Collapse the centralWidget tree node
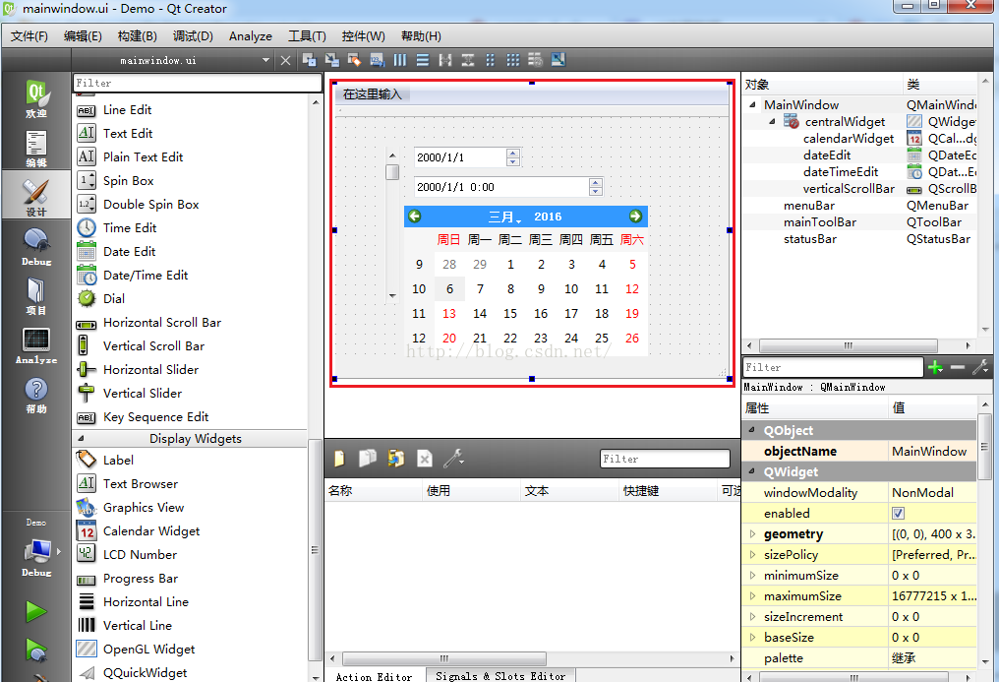 coord(772,121)
